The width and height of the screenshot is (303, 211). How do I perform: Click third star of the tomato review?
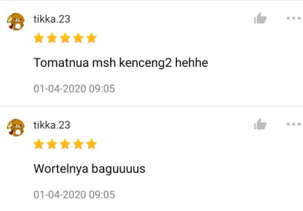(65, 38)
